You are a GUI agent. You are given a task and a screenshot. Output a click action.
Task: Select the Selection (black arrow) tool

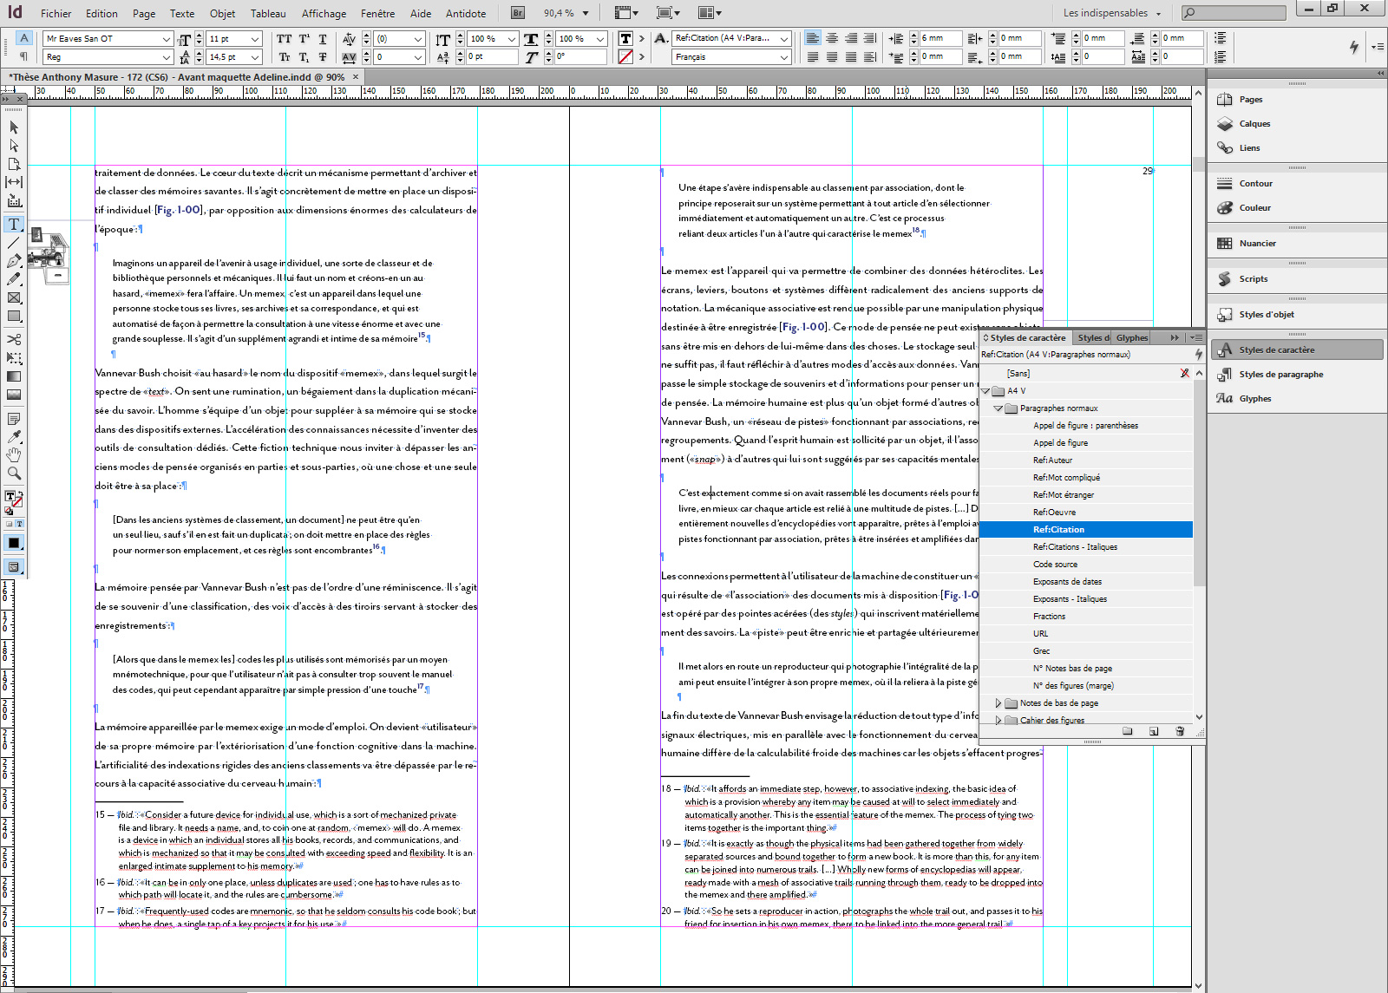14,127
